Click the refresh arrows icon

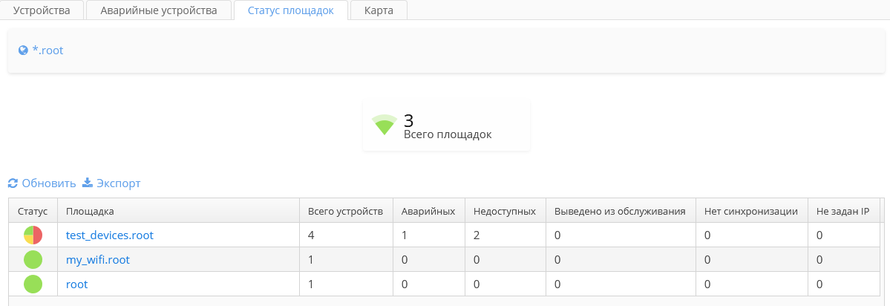(x=13, y=183)
